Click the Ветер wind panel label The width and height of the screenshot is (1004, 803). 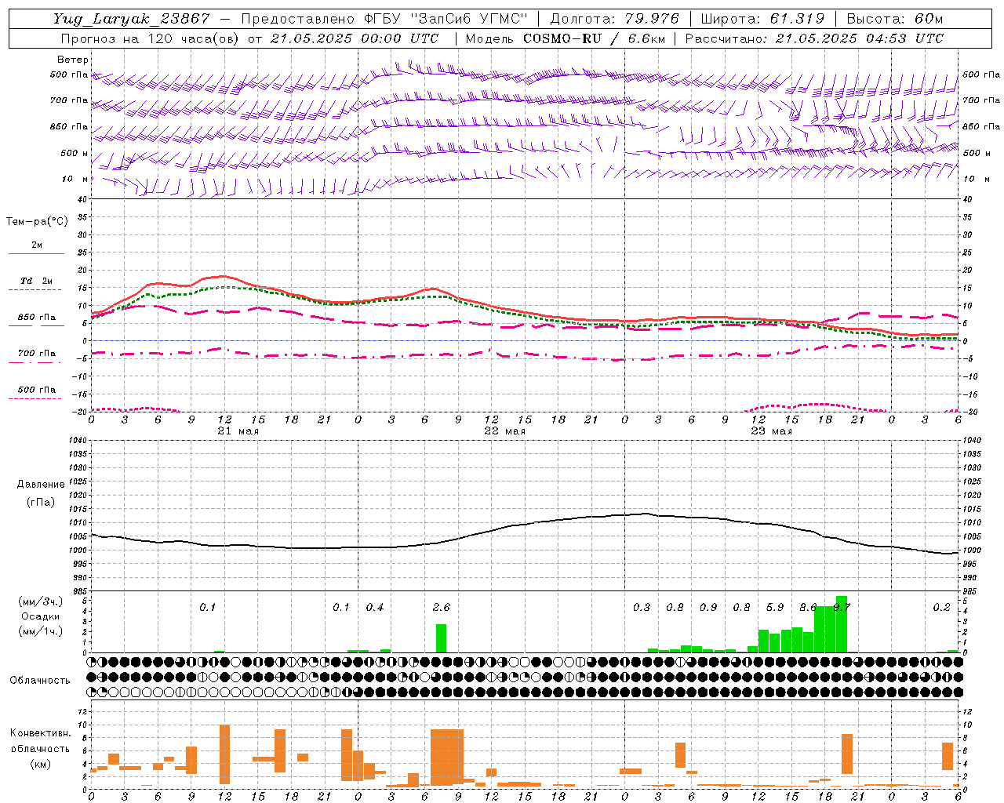tap(73, 60)
